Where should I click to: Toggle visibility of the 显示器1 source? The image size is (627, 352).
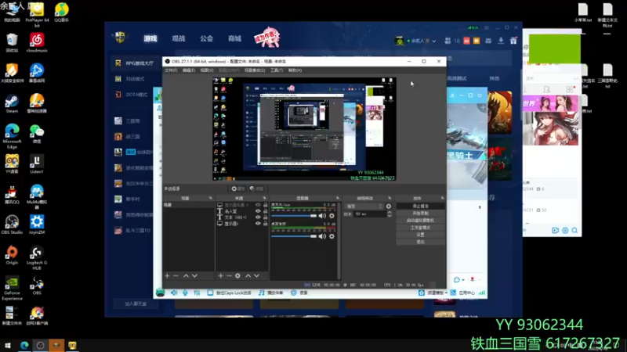pyautogui.click(x=258, y=224)
